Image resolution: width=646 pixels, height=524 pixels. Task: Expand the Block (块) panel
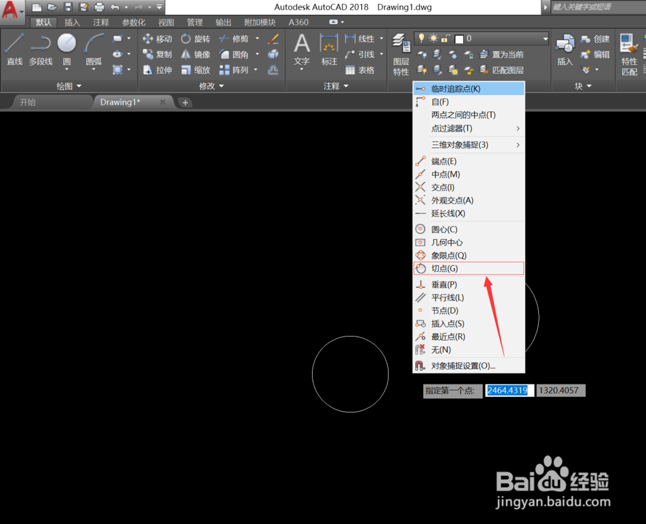pyautogui.click(x=583, y=86)
